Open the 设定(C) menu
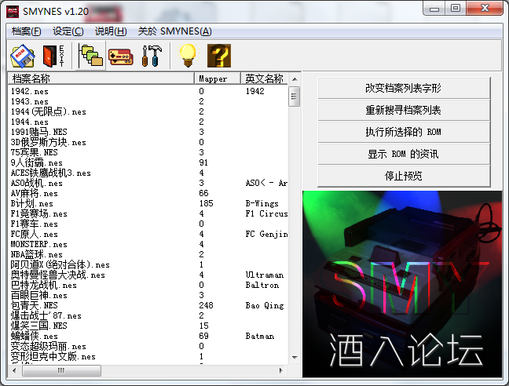 tap(68, 31)
